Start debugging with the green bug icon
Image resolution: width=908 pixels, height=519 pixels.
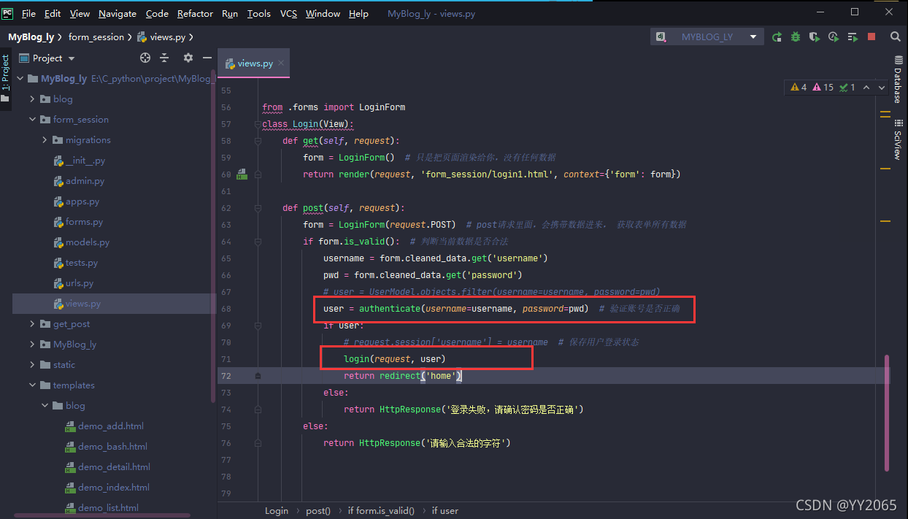pos(796,36)
